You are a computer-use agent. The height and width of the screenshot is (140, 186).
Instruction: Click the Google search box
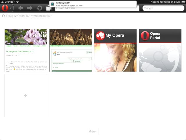coord(163,8)
